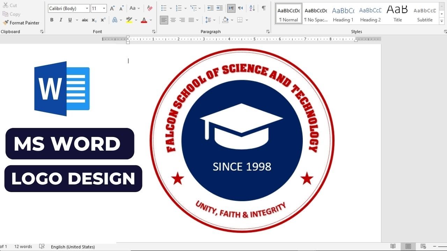
Task: Click the Sort A-Z icon
Action: coord(252,8)
